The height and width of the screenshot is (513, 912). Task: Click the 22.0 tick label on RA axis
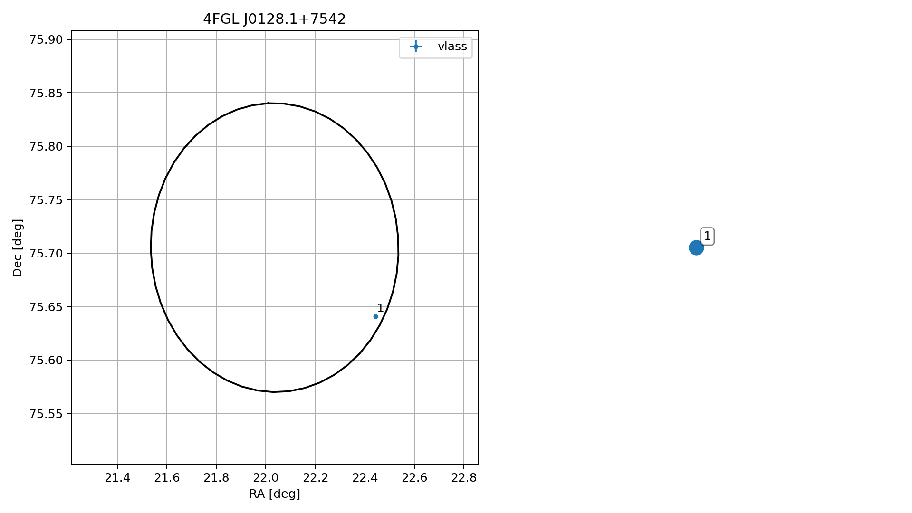tap(266, 478)
